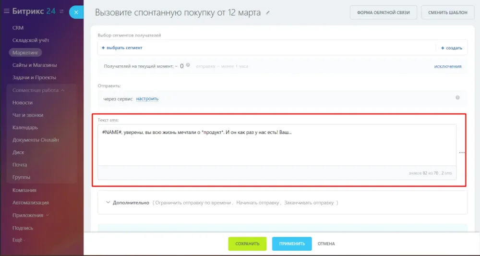Click + создать segment link

(452, 48)
